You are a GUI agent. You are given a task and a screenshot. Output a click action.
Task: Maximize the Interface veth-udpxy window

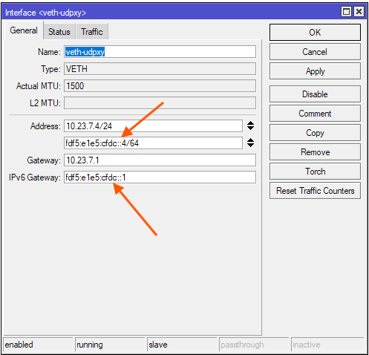(346, 12)
